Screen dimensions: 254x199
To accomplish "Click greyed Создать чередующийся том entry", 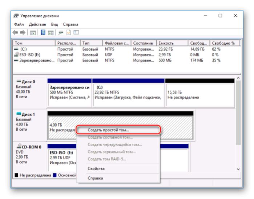I will [118, 144].
